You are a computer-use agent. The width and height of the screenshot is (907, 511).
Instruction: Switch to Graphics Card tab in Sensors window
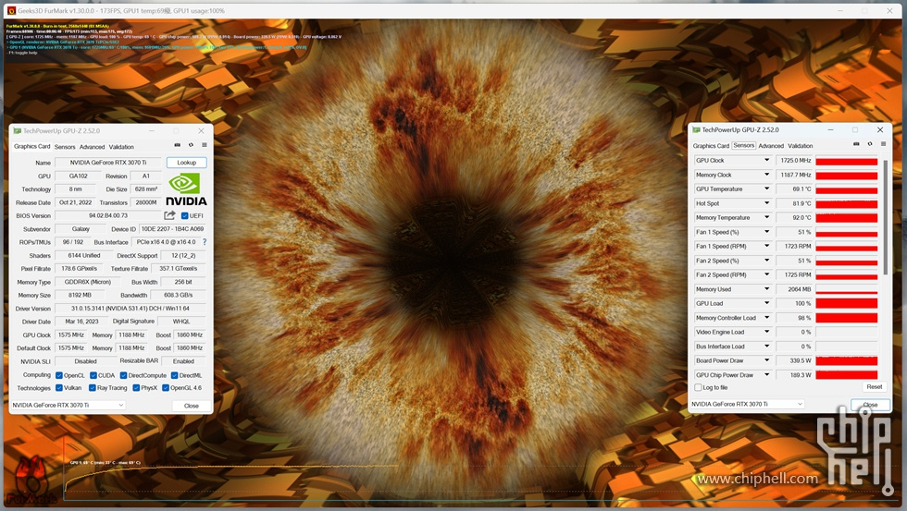coord(711,145)
